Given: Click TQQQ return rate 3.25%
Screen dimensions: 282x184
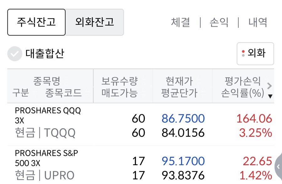Looking at the screenshot, I should click(x=256, y=133).
